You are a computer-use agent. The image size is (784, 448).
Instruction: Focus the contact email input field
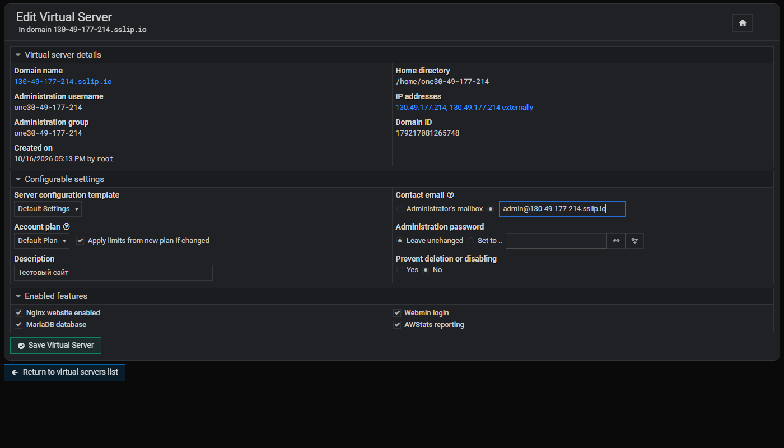pos(562,209)
